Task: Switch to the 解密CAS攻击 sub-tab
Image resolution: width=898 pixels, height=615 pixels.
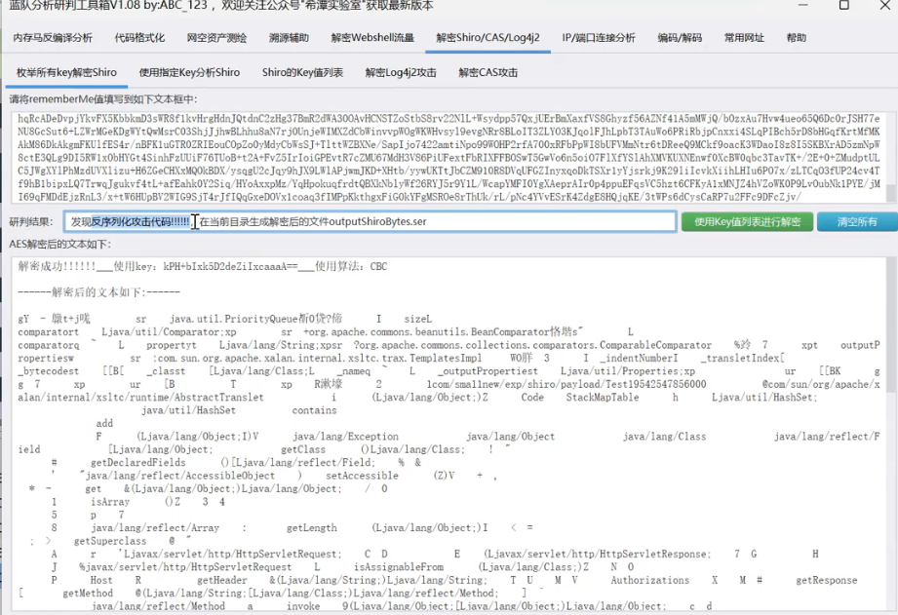Action: point(488,73)
